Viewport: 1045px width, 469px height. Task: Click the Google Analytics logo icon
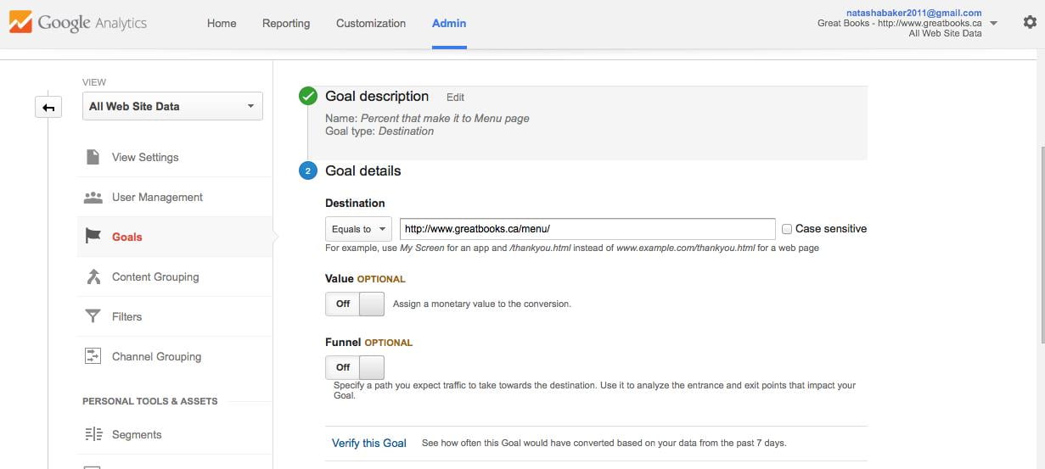click(20, 22)
